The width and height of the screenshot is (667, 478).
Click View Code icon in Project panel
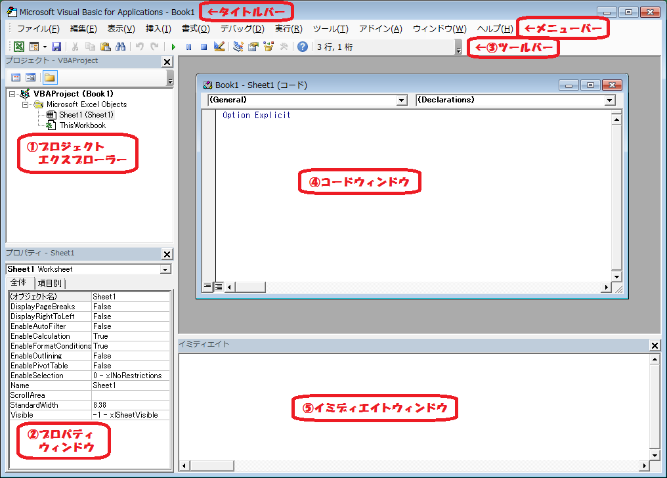(x=16, y=77)
